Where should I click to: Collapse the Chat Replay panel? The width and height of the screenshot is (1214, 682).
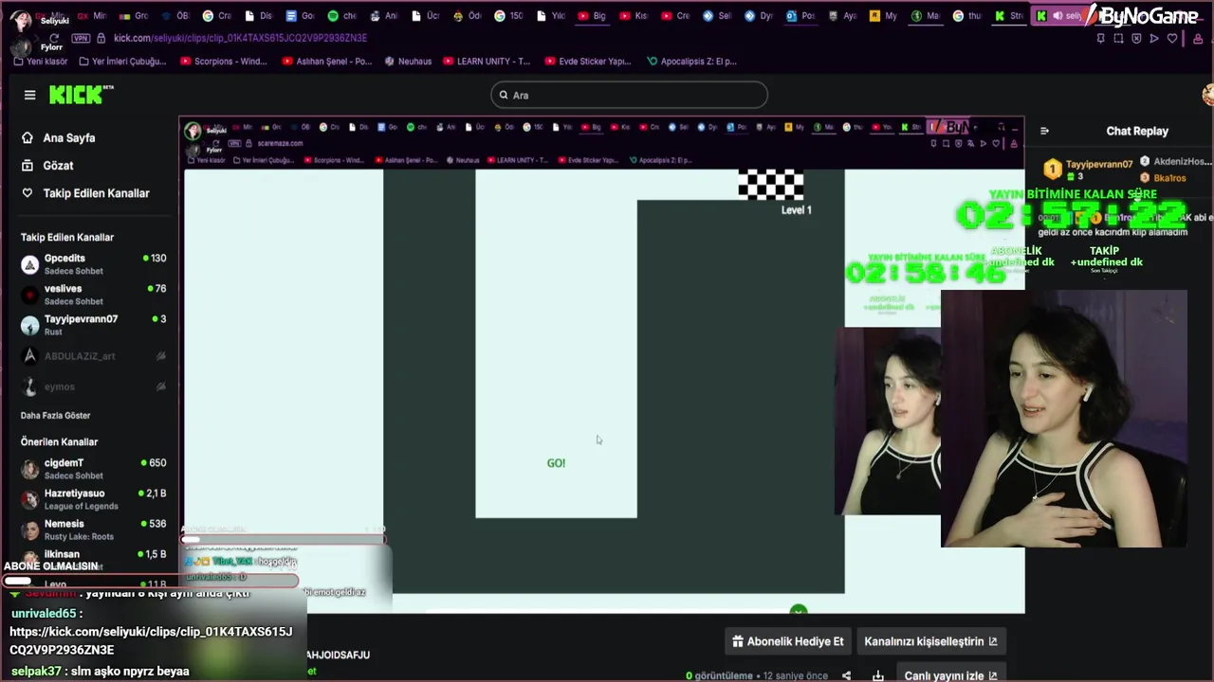pos(1044,132)
